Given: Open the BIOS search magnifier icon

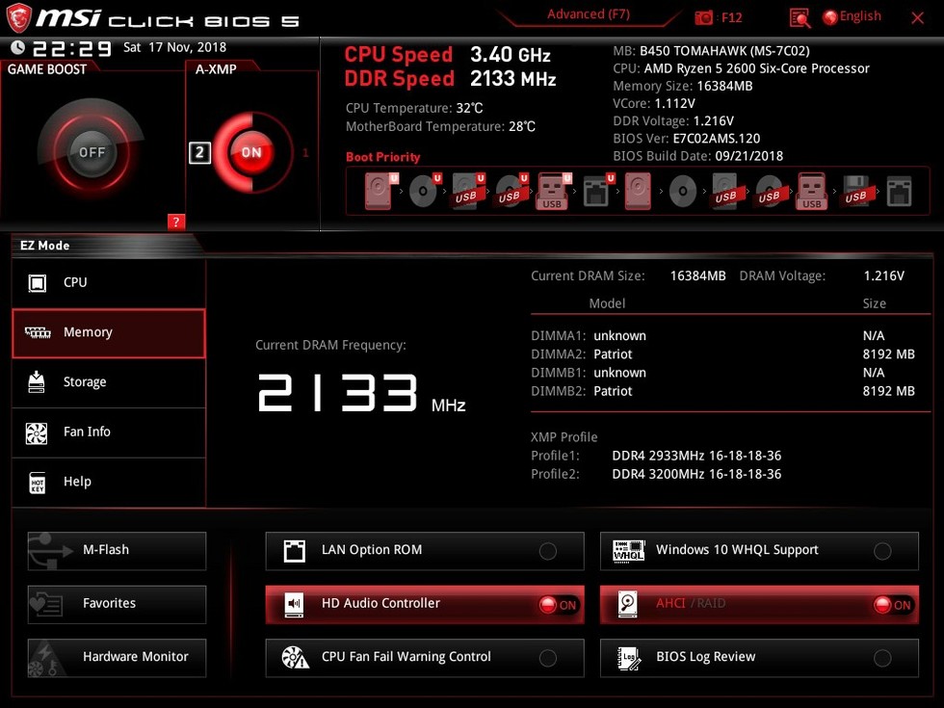Looking at the screenshot, I should (800, 18).
